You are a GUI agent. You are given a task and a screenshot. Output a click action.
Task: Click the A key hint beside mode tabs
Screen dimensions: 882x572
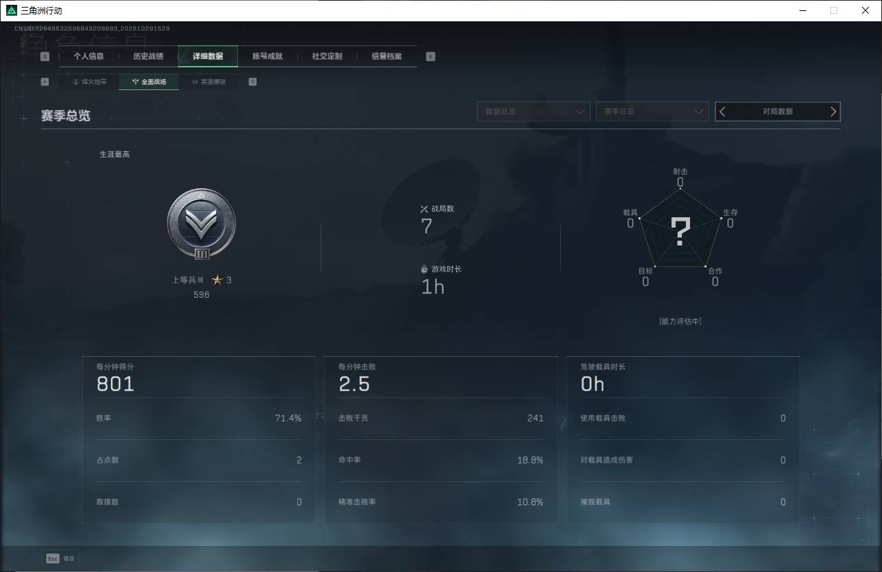[x=45, y=82]
